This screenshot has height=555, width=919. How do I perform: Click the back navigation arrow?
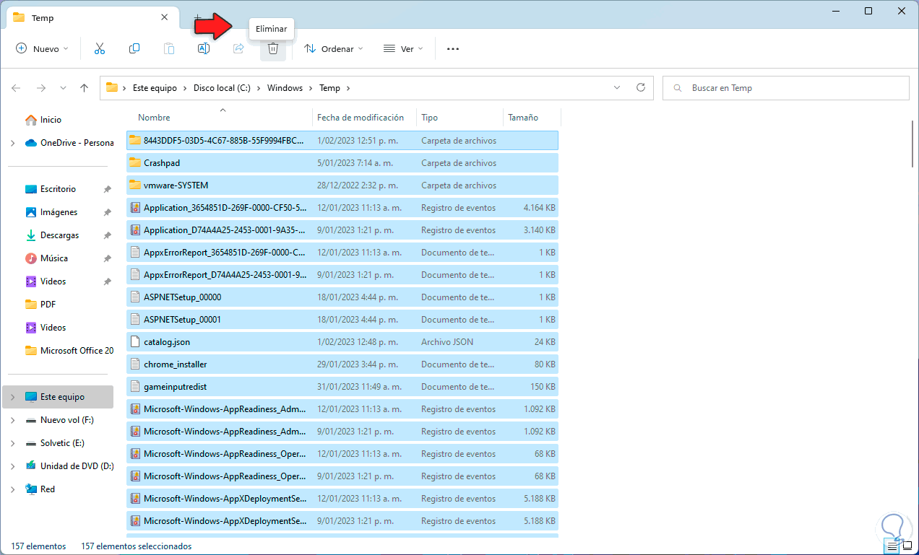click(16, 88)
